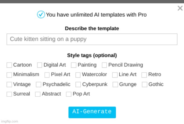Toggle the Cyberpunk checkbox

tap(78, 85)
